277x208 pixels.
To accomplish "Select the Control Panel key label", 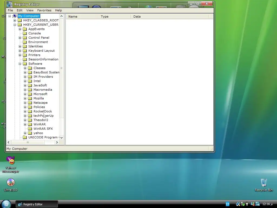I will pos(39,38).
